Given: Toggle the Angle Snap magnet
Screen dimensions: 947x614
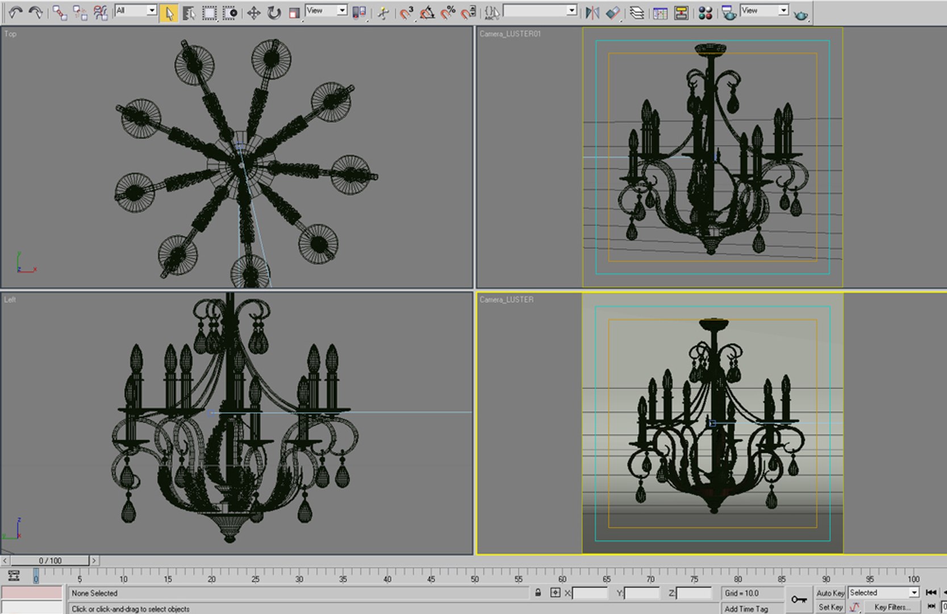Looking at the screenshot, I should [x=427, y=13].
